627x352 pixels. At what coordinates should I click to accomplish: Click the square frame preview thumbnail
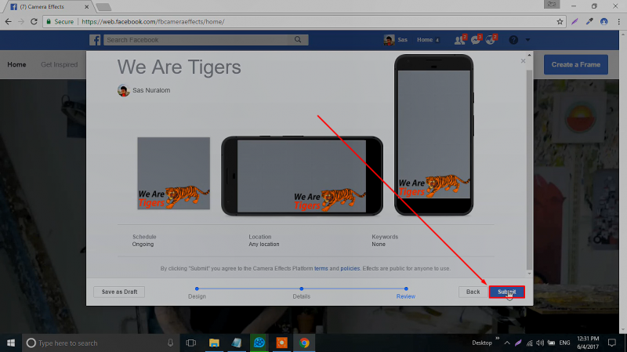pos(173,173)
